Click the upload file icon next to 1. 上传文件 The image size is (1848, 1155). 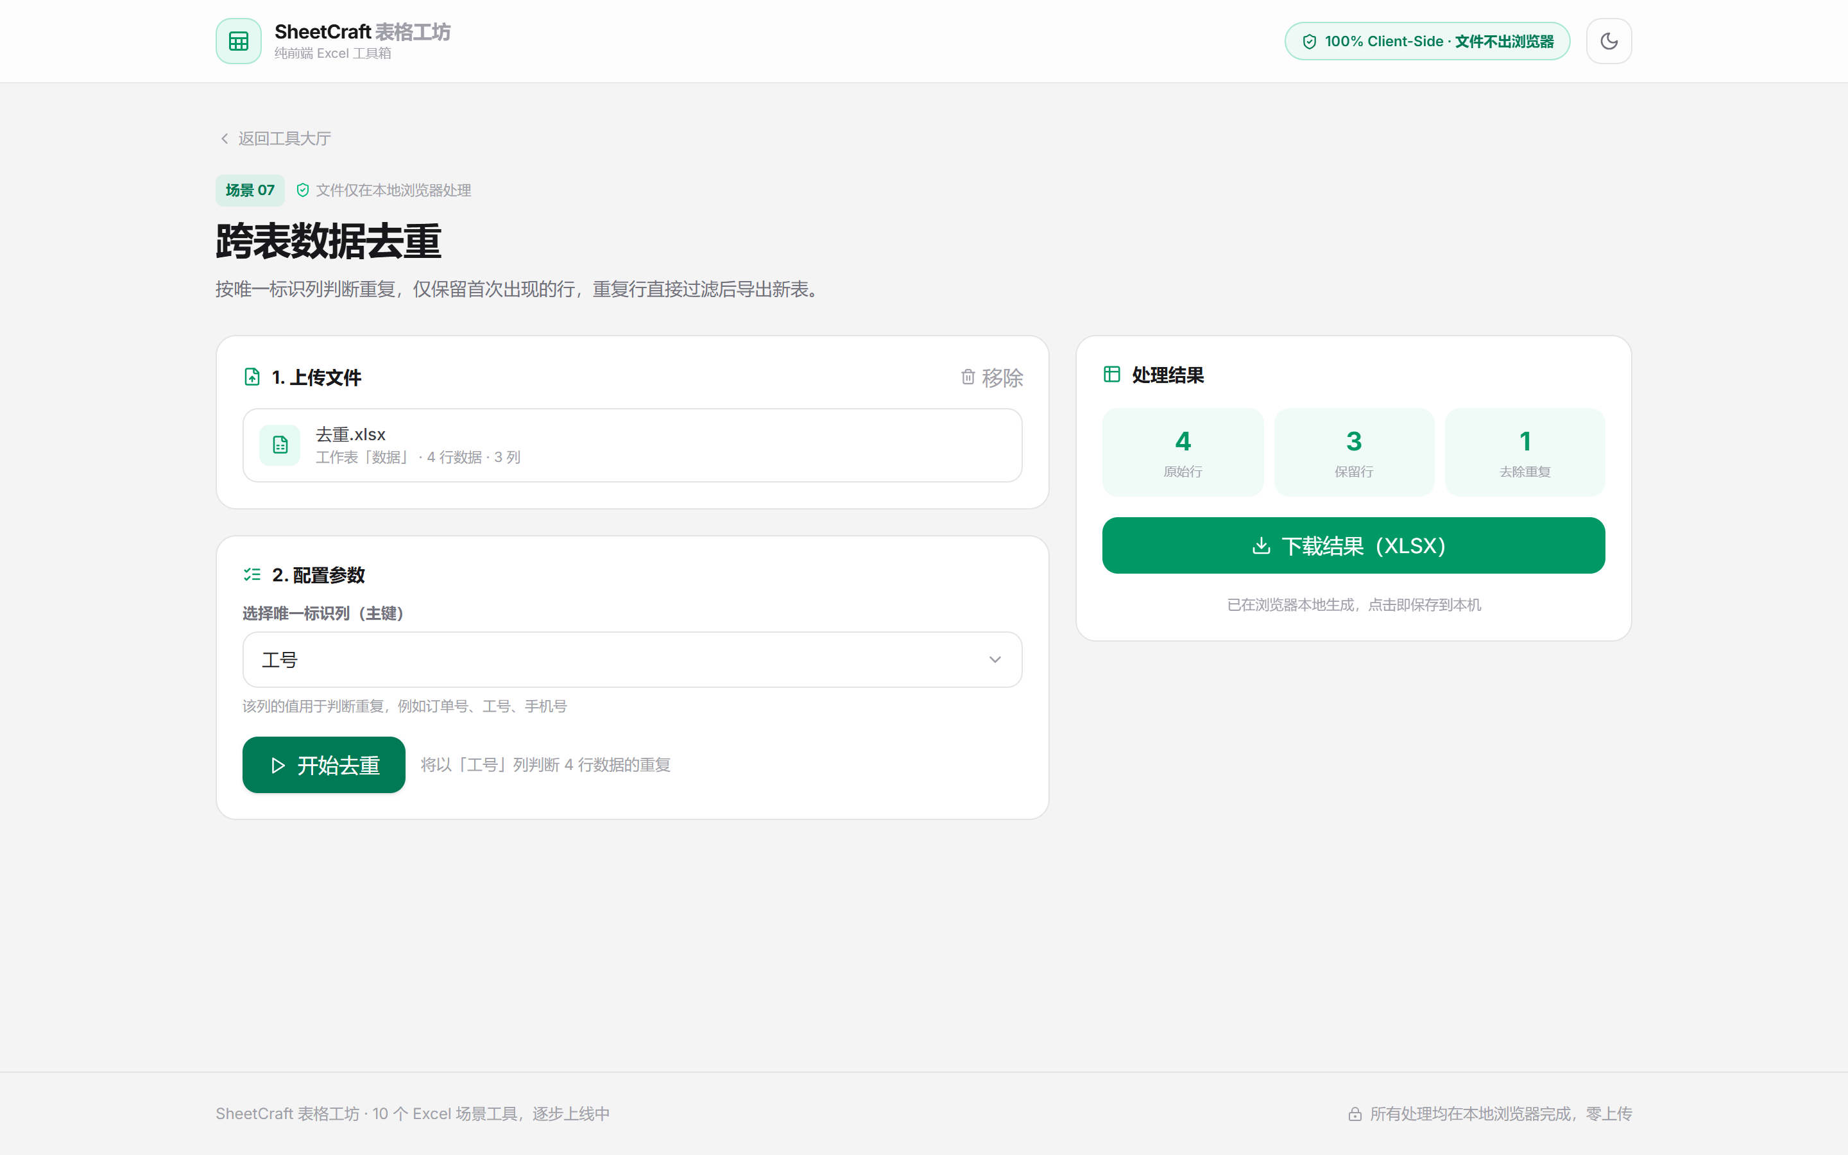[x=252, y=377]
